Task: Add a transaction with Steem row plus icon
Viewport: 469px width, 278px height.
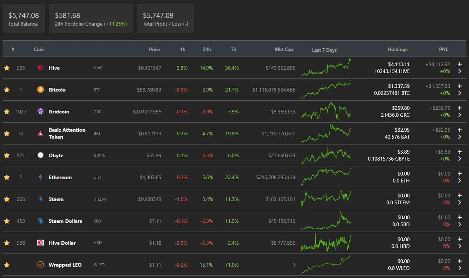Action: point(459,195)
